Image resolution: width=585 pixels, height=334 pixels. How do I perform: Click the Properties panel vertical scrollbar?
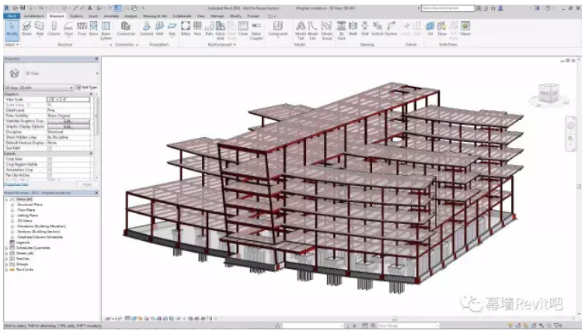click(96, 117)
